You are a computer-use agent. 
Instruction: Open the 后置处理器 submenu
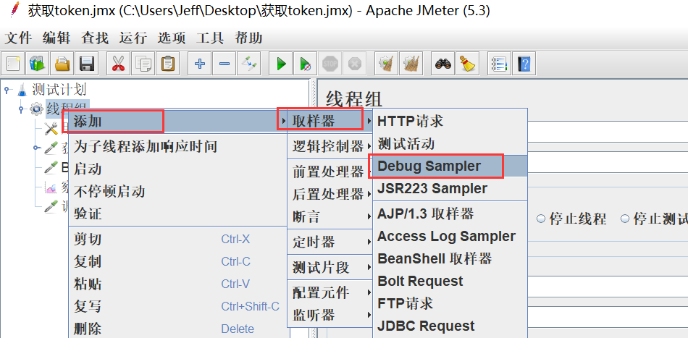click(x=330, y=193)
